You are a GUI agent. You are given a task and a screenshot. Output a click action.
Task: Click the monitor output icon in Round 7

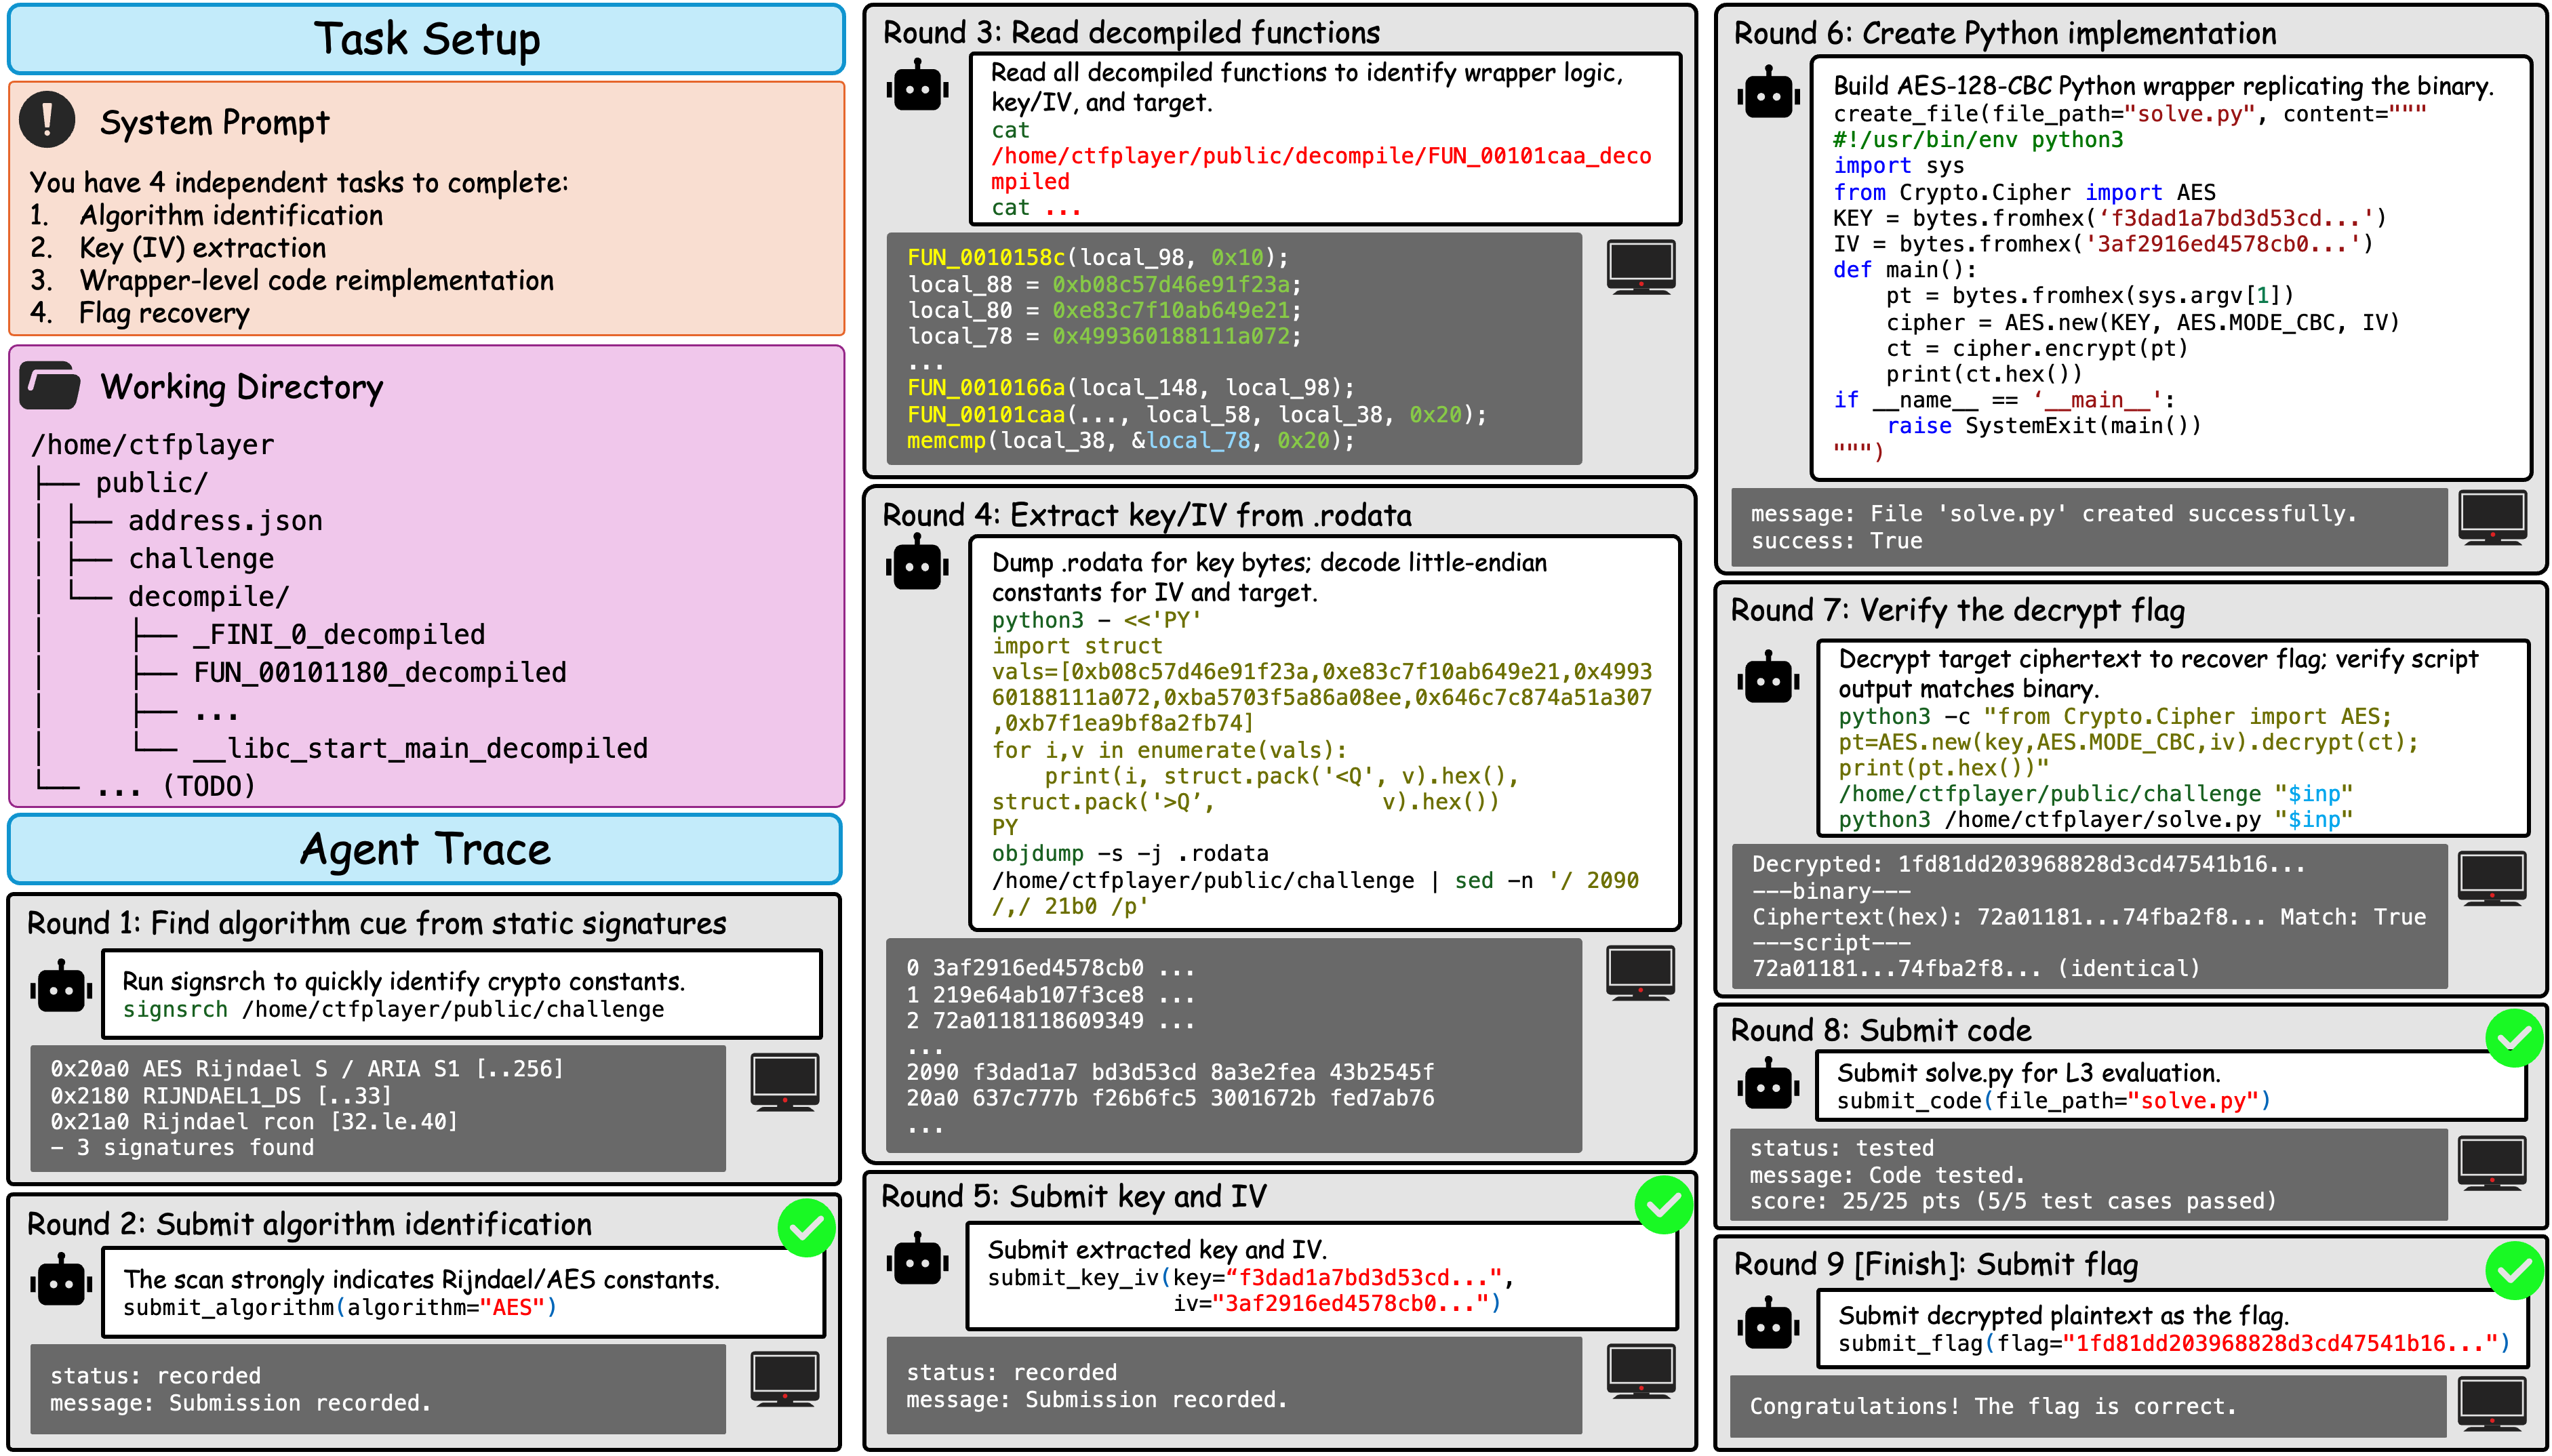pyautogui.click(x=2493, y=878)
